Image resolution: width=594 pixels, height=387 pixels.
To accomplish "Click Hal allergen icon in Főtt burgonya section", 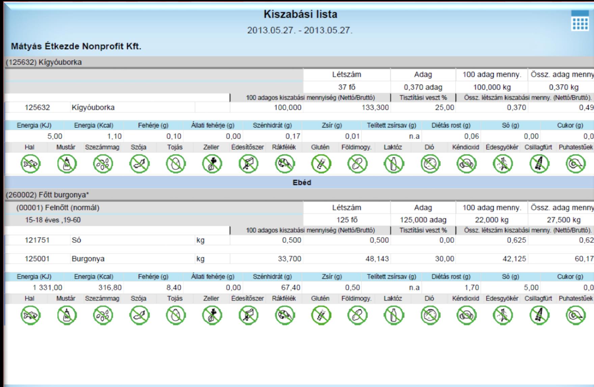I will click(x=30, y=315).
